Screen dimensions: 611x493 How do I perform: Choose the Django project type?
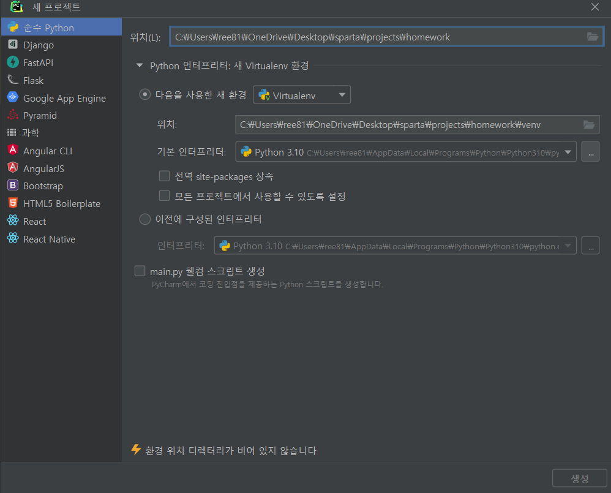click(62, 45)
